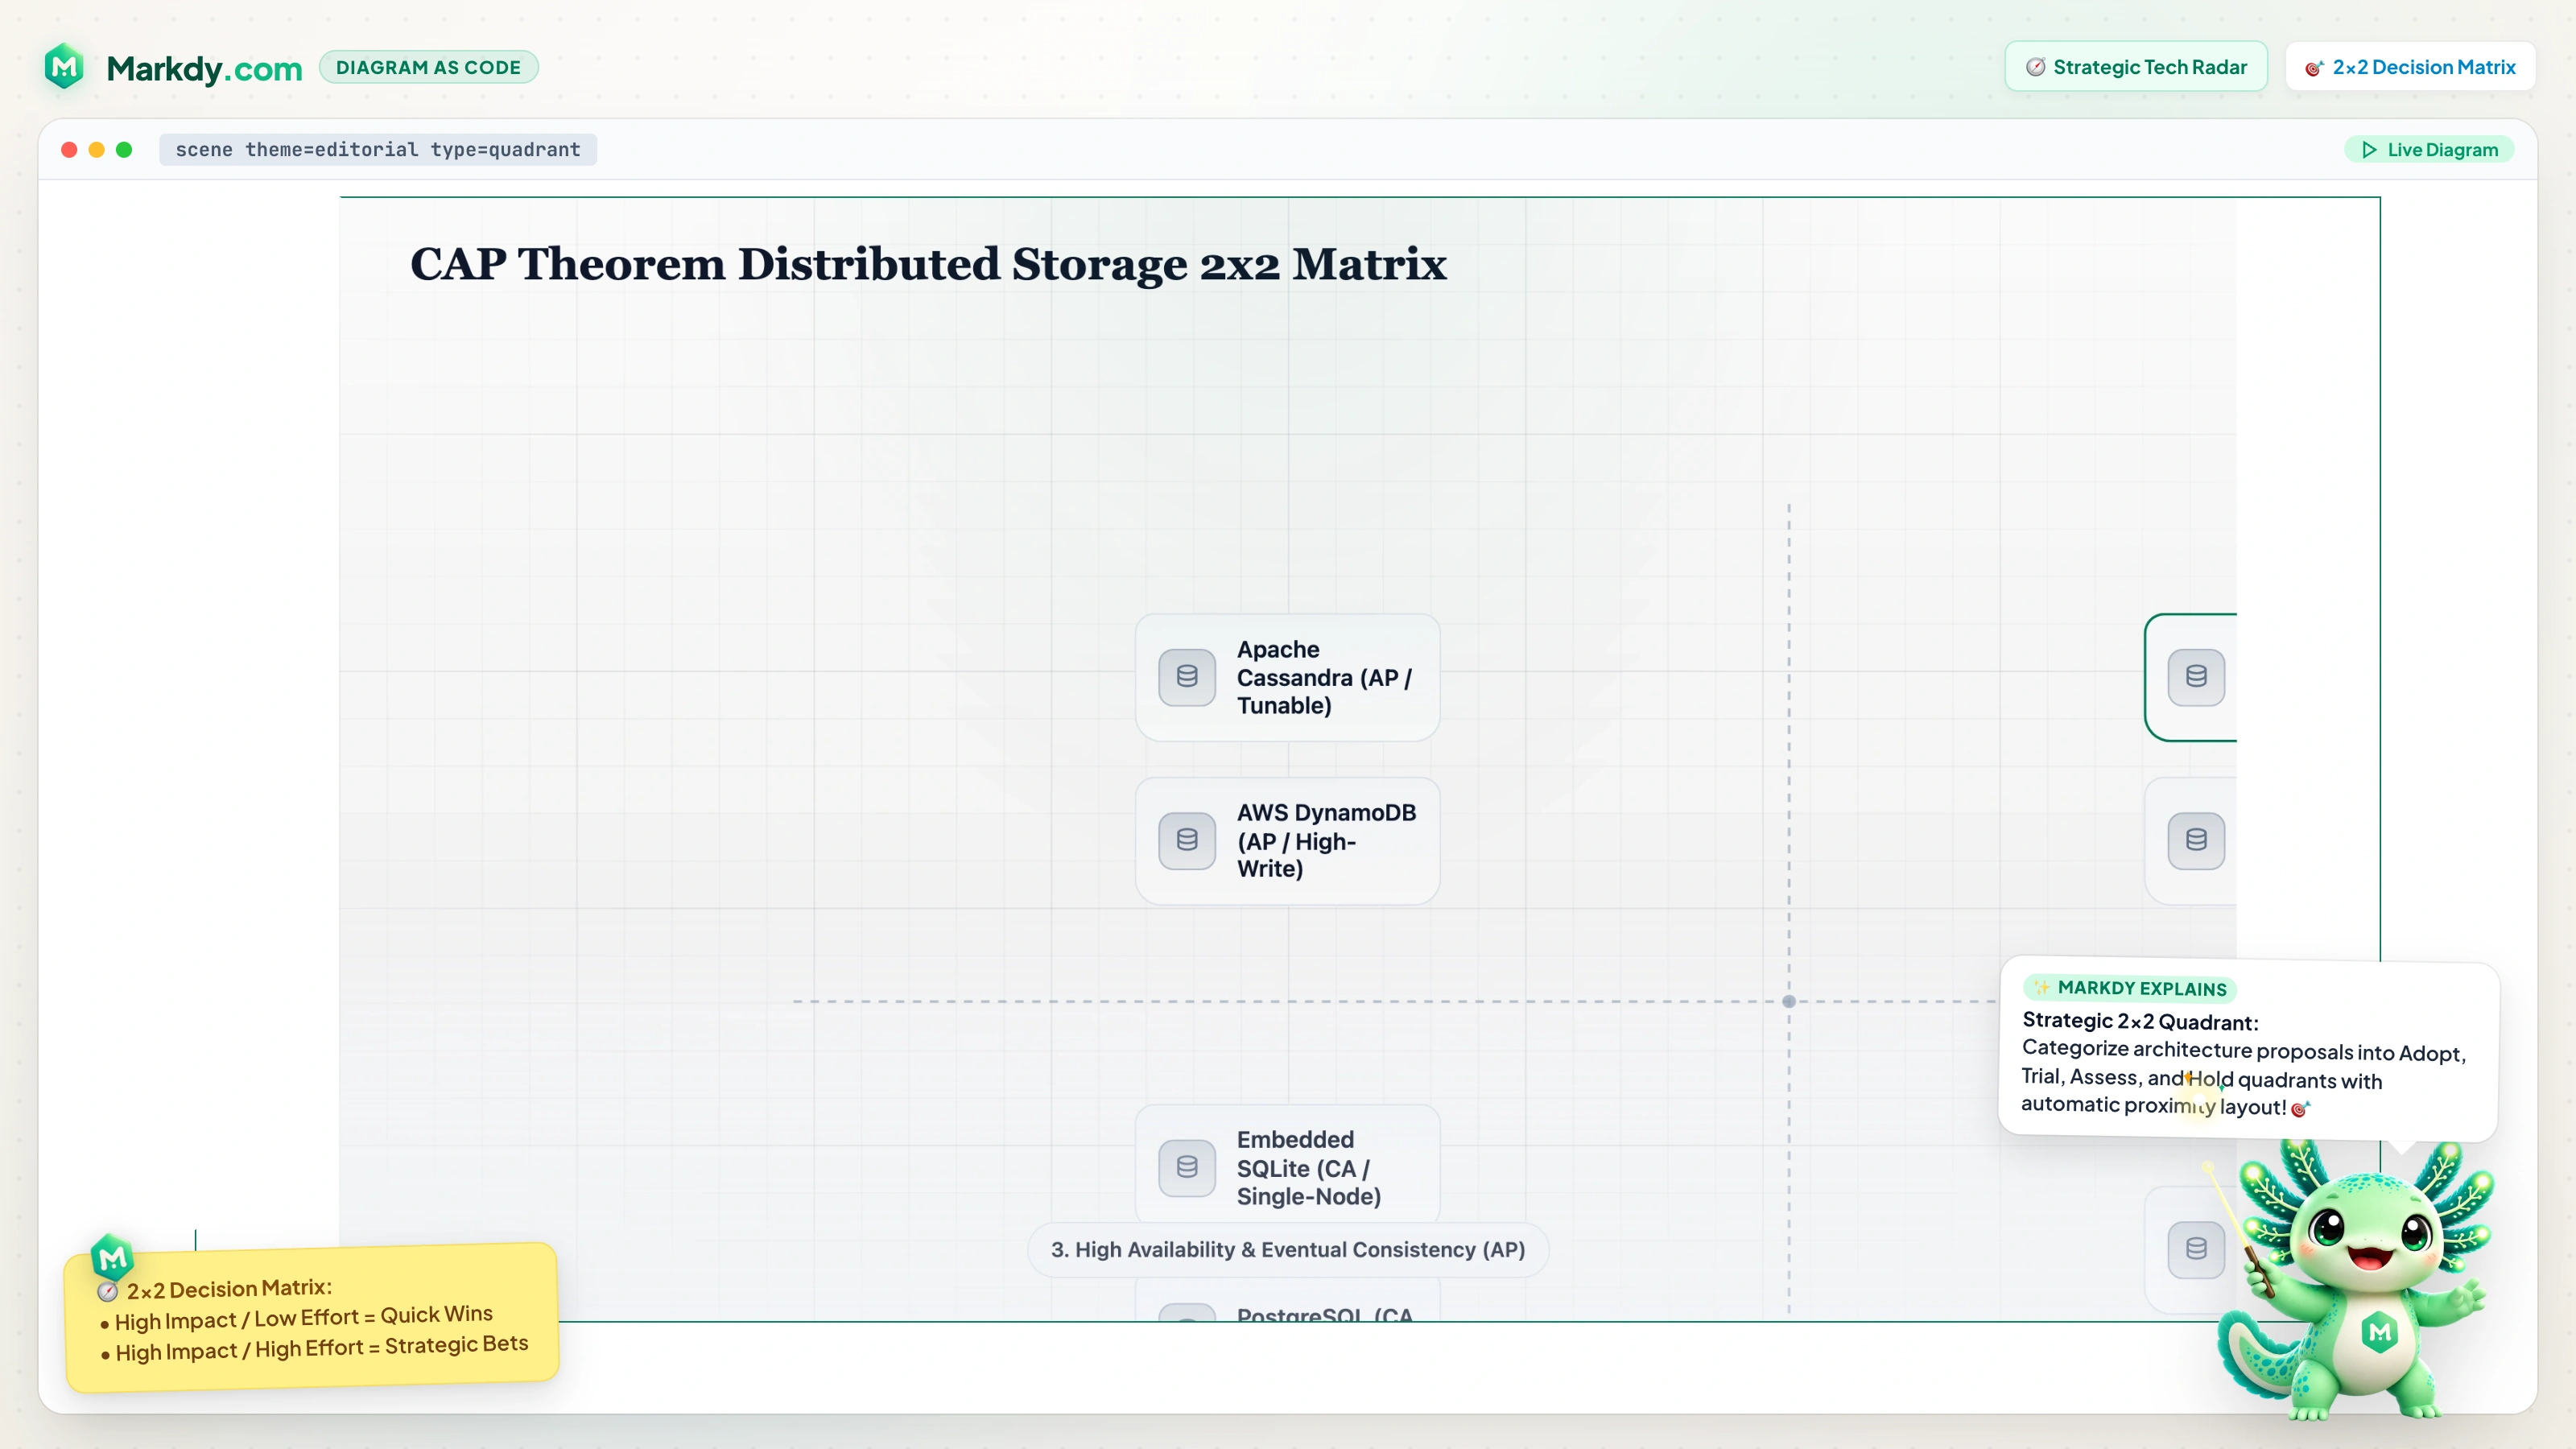Image resolution: width=2576 pixels, height=1449 pixels.
Task: Click the quadrant axis center point dot
Action: [1789, 1001]
